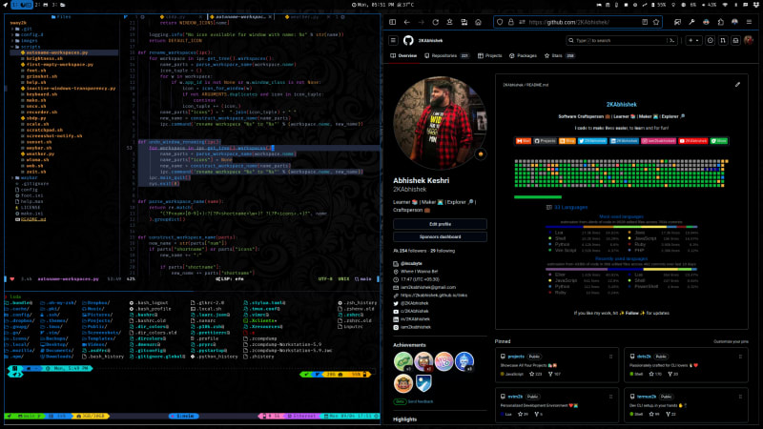Open the Repositories tab
This screenshot has height=429, width=763.
coord(446,56)
